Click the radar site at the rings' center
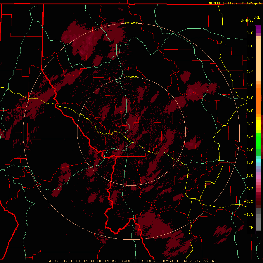This screenshot has width=263, height=263. point(131,131)
